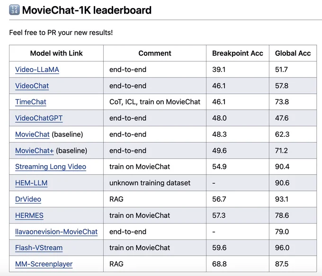The width and height of the screenshot is (322, 276).
Task: Open the Video-LLaMA model link
Action: click(x=37, y=70)
